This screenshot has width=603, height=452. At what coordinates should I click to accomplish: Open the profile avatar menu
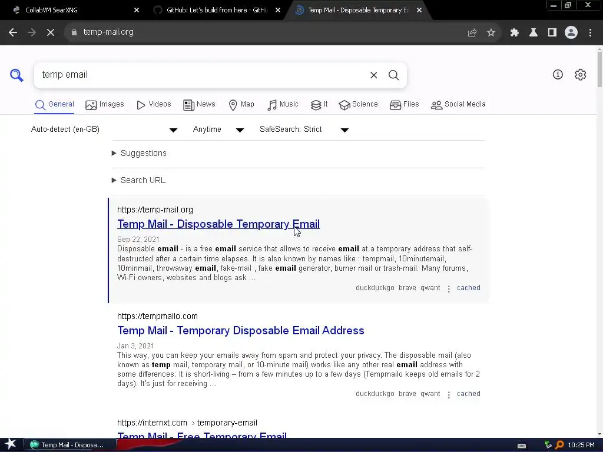pyautogui.click(x=571, y=33)
